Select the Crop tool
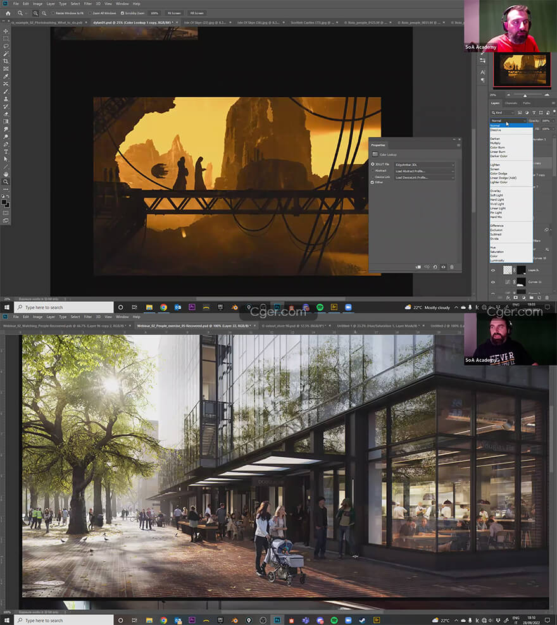This screenshot has width=557, height=625. pyautogui.click(x=6, y=61)
